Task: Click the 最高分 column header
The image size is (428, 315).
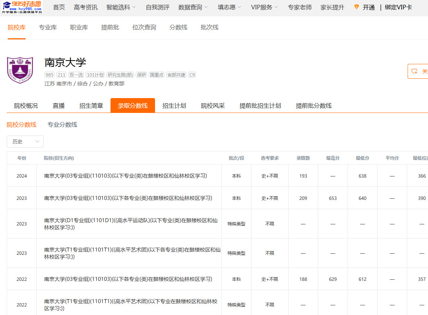Action: coord(333,158)
